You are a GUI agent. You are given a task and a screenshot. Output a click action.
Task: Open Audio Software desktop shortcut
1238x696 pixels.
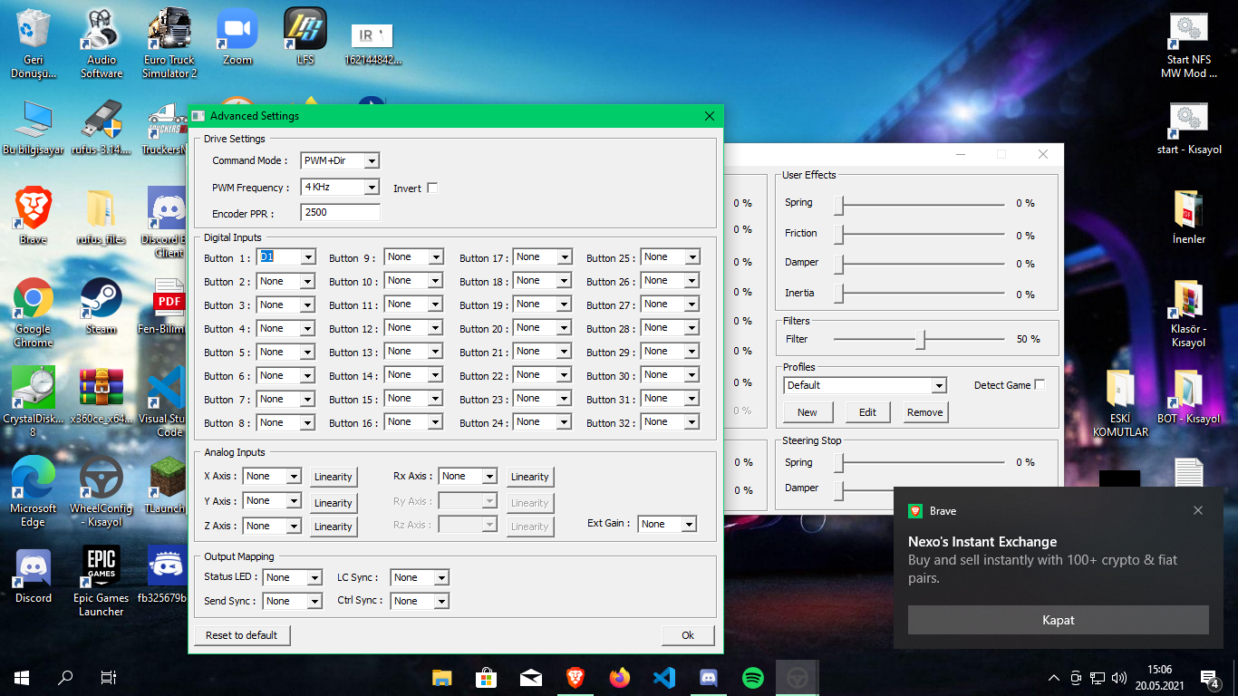pyautogui.click(x=102, y=43)
